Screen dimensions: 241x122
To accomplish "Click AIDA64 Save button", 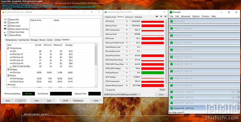I will pos(49,101).
